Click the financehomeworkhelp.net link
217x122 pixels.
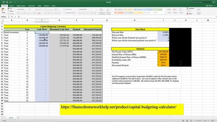(x=119, y=107)
